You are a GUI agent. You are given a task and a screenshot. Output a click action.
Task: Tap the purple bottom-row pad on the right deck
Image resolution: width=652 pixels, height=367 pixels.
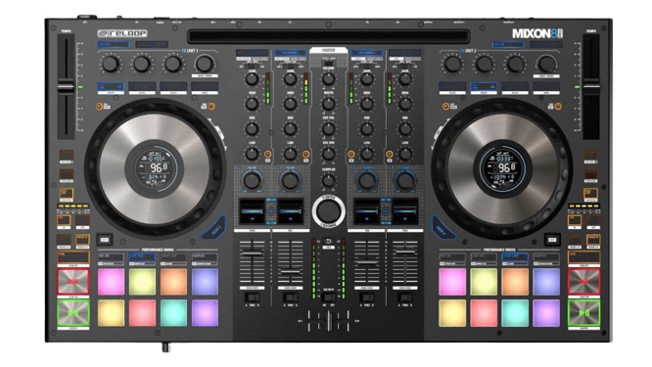(x=546, y=312)
